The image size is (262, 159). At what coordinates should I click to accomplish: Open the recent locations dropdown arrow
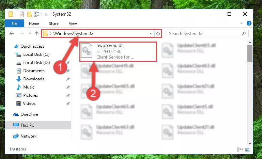pos(30,33)
